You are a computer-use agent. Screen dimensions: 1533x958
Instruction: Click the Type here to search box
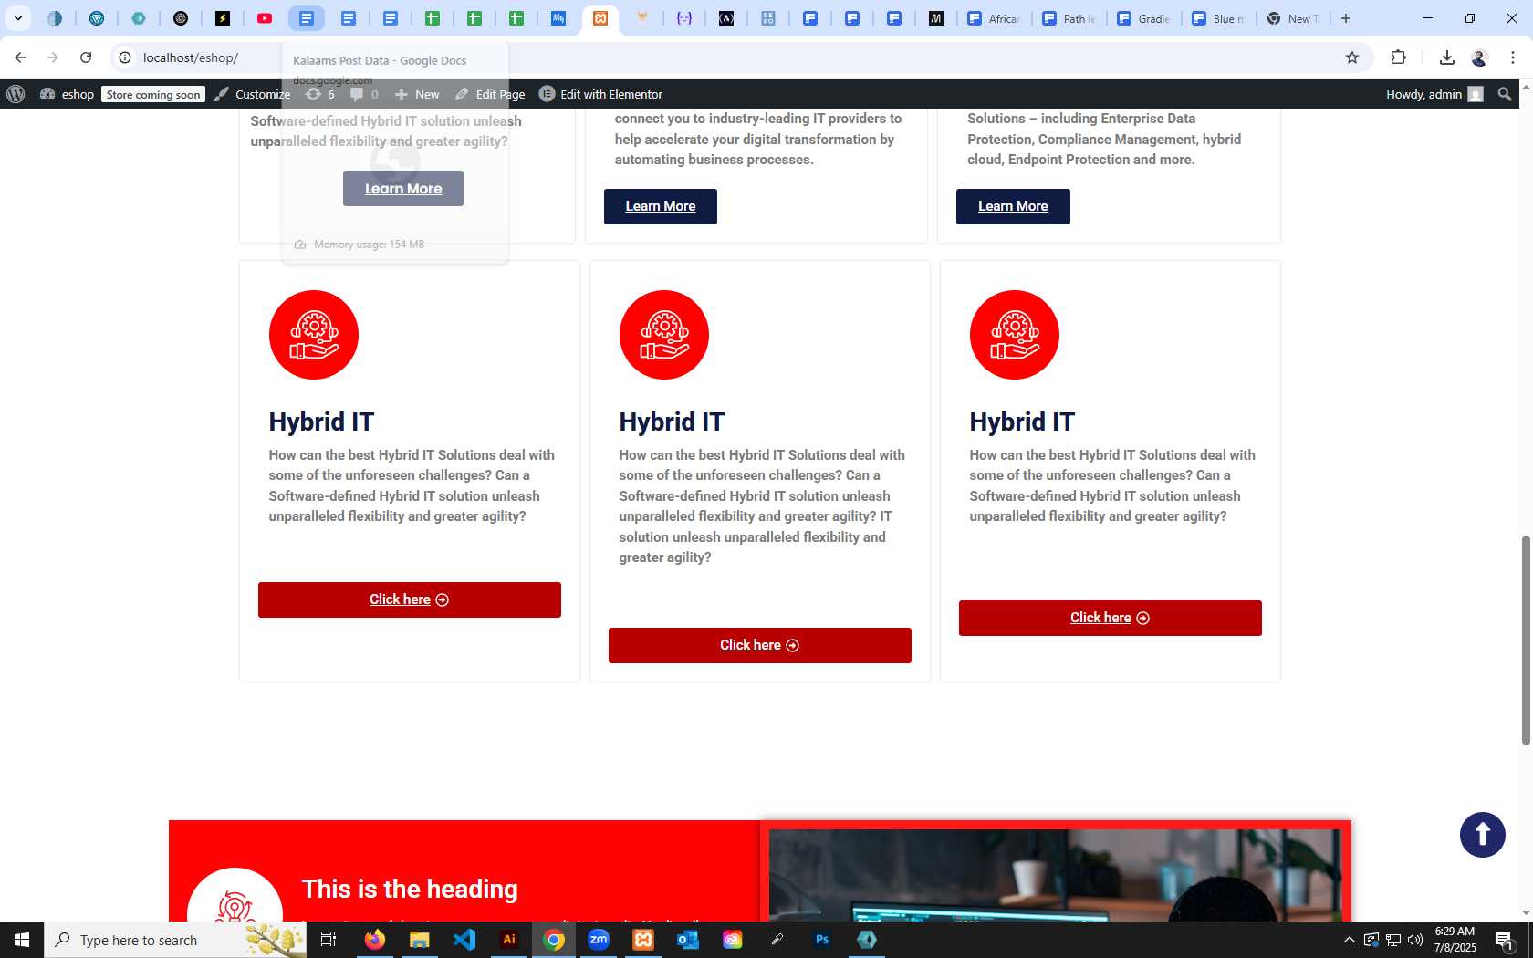175,940
